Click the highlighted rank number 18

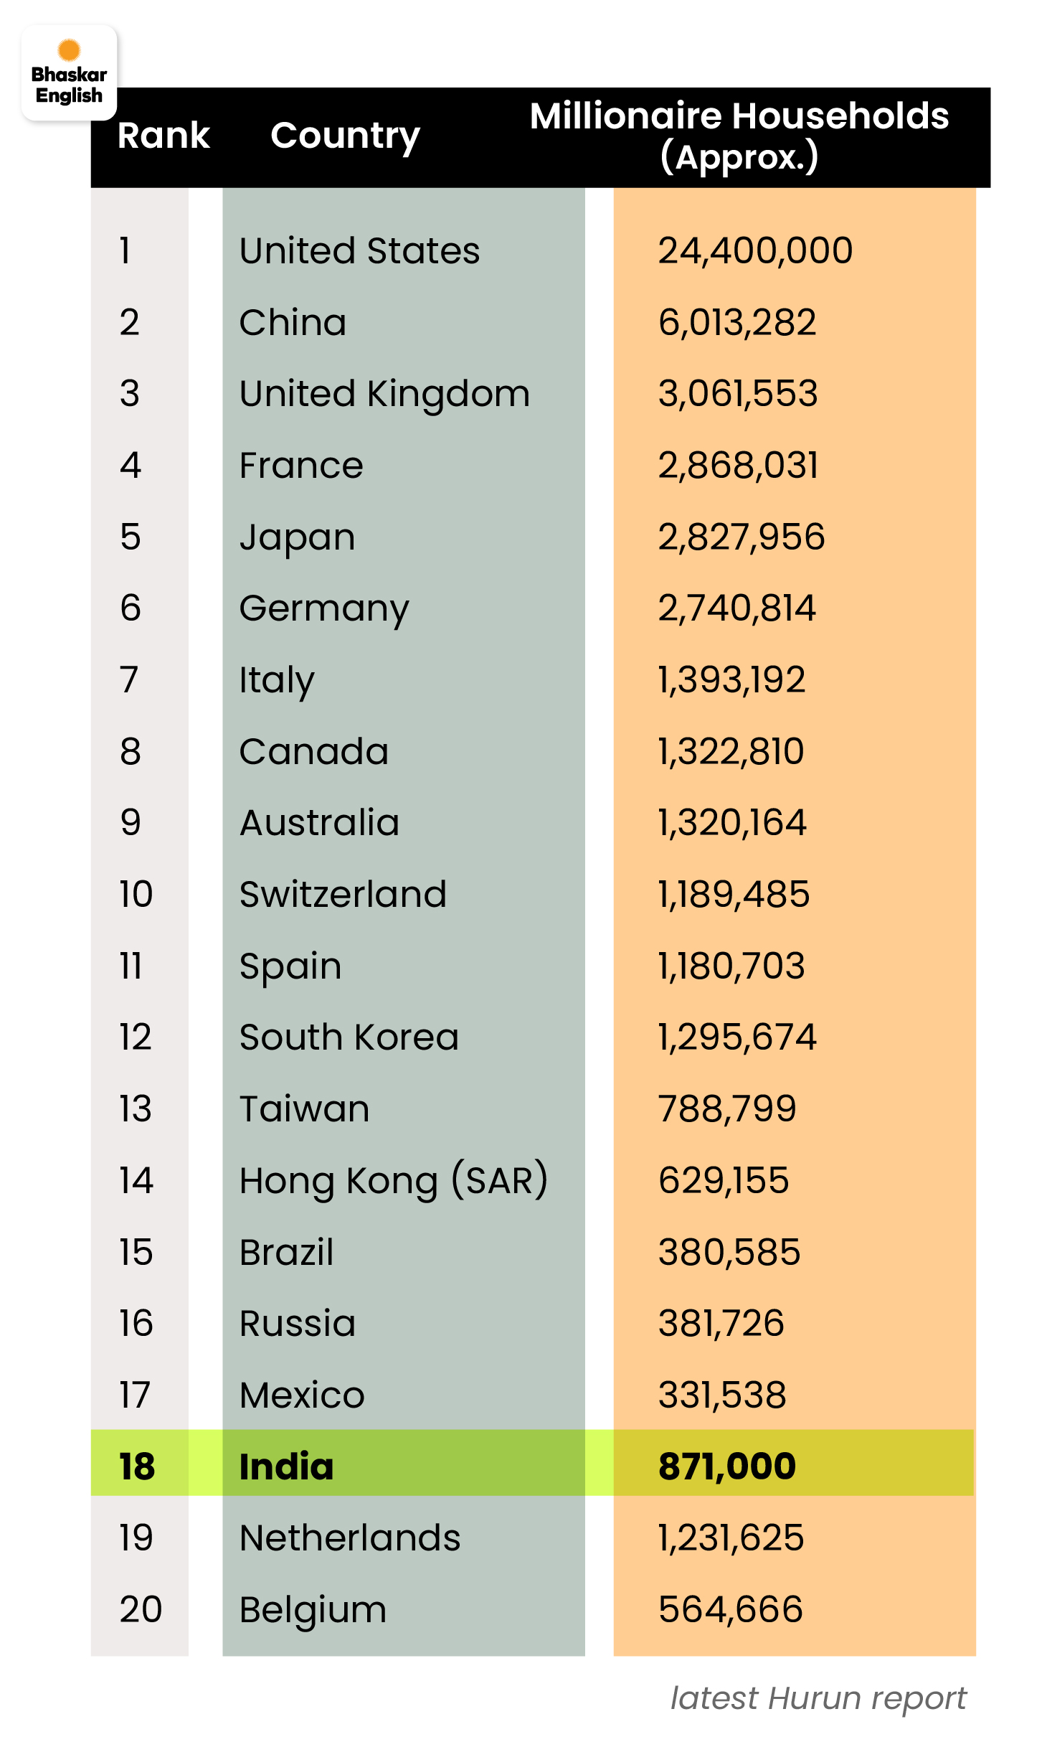click(137, 1466)
